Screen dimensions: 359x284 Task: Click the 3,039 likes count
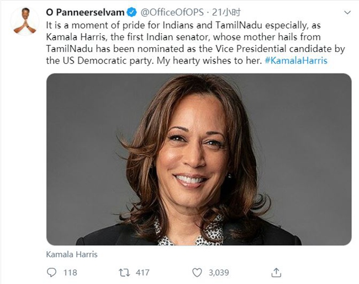tap(219, 272)
